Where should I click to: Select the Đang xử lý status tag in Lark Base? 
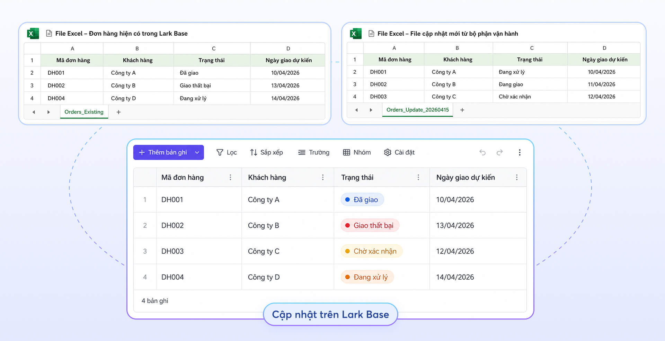(367, 277)
